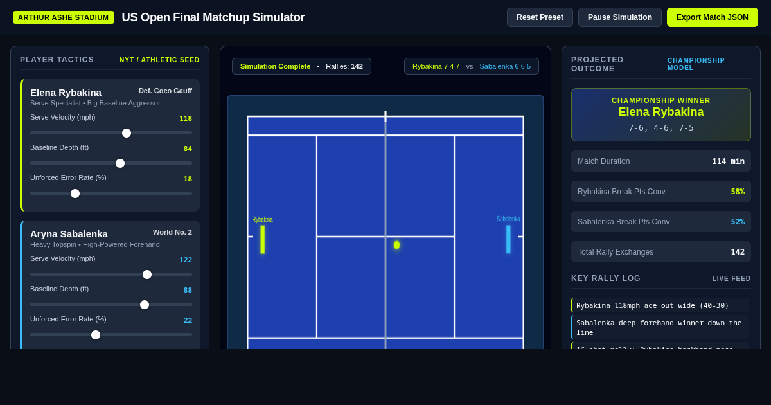Screen dimensions: 771x405
Task: Export the match as JSON
Action: [x=713, y=17]
